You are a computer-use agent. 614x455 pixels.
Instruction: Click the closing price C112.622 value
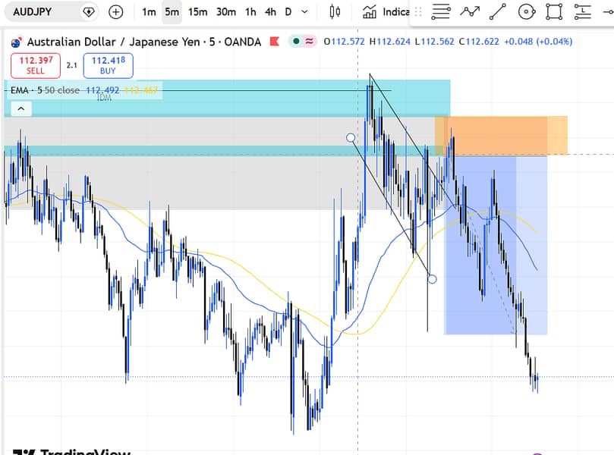tap(479, 42)
